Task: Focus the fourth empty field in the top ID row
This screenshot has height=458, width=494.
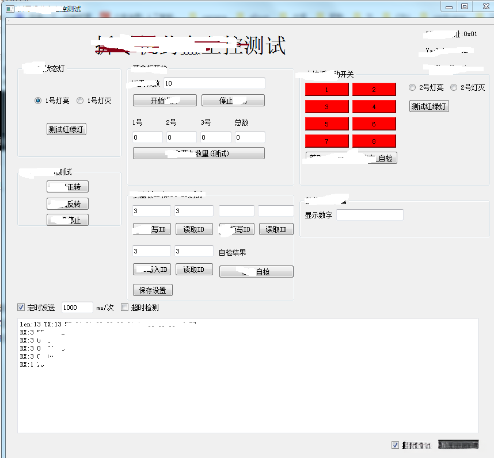Action: [276, 211]
